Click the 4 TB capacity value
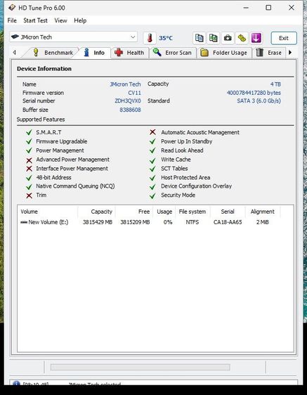Screen dimensions: 307x395 pos(275,84)
